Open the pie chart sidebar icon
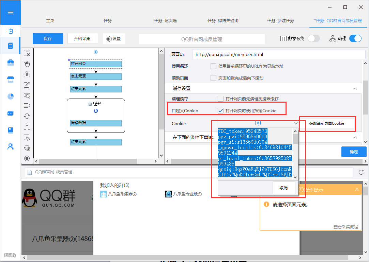 (x=11, y=96)
